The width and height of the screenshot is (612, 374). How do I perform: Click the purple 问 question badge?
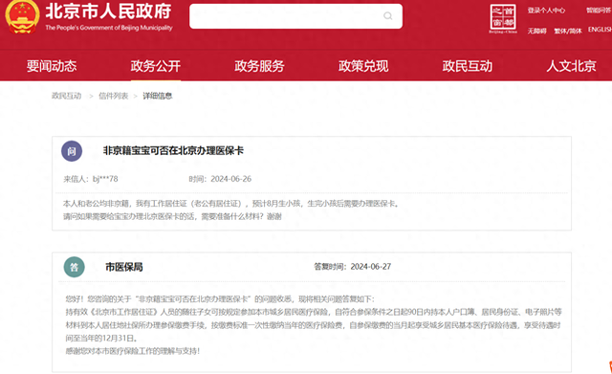72,151
